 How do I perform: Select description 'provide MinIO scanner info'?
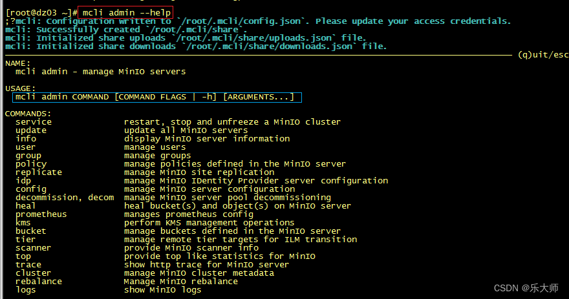click(x=191, y=248)
